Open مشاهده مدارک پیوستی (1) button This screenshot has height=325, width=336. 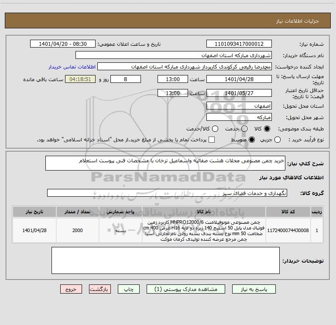click(x=186, y=289)
